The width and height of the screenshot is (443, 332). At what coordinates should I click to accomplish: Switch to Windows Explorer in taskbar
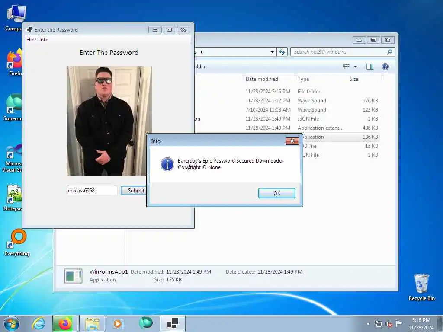click(92, 323)
